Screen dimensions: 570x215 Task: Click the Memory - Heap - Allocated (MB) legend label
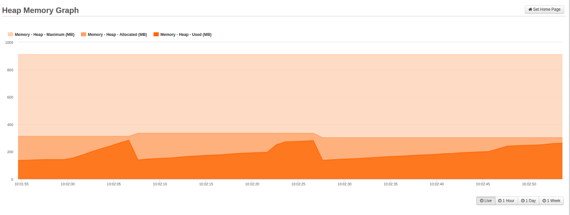point(117,35)
